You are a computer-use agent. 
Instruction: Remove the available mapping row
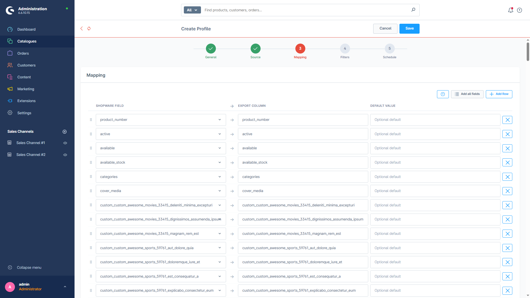point(507,148)
